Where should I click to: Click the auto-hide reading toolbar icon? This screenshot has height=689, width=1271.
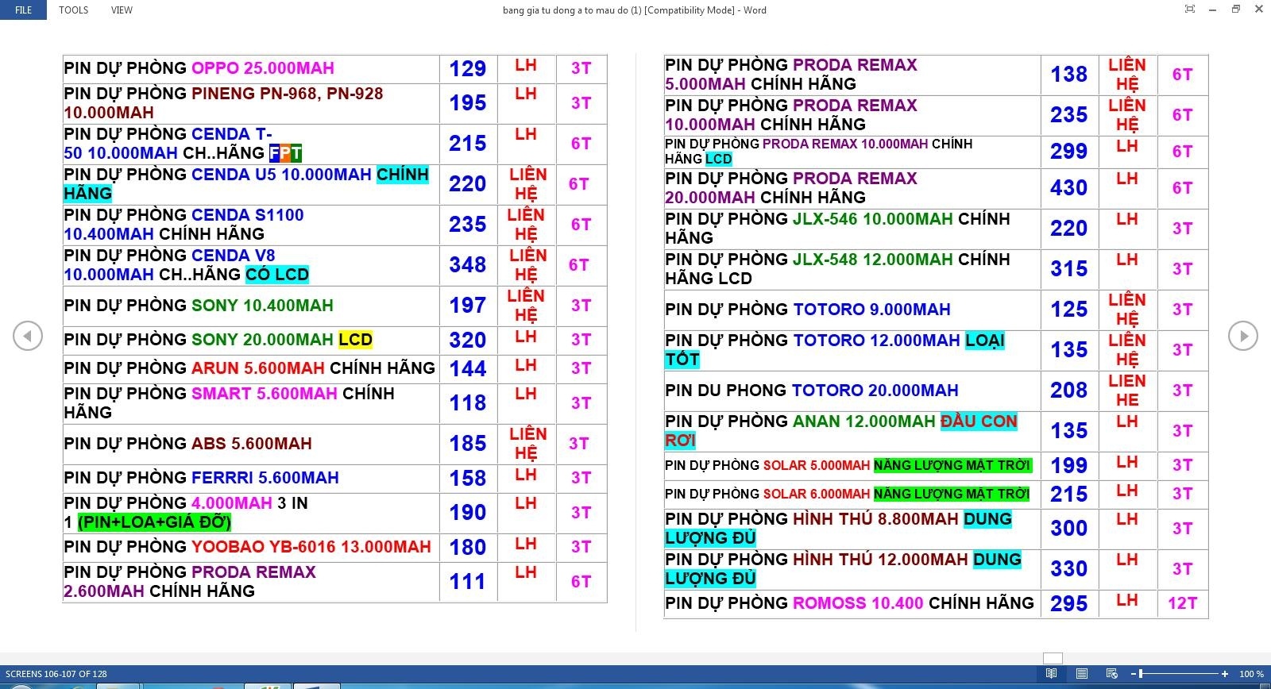(x=1189, y=10)
